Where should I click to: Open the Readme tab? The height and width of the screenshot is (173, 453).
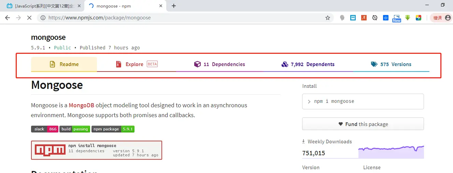[64, 64]
